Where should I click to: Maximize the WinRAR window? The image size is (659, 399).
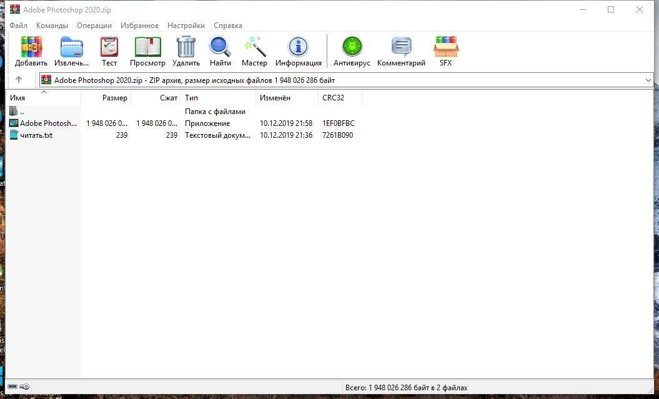(x=611, y=9)
